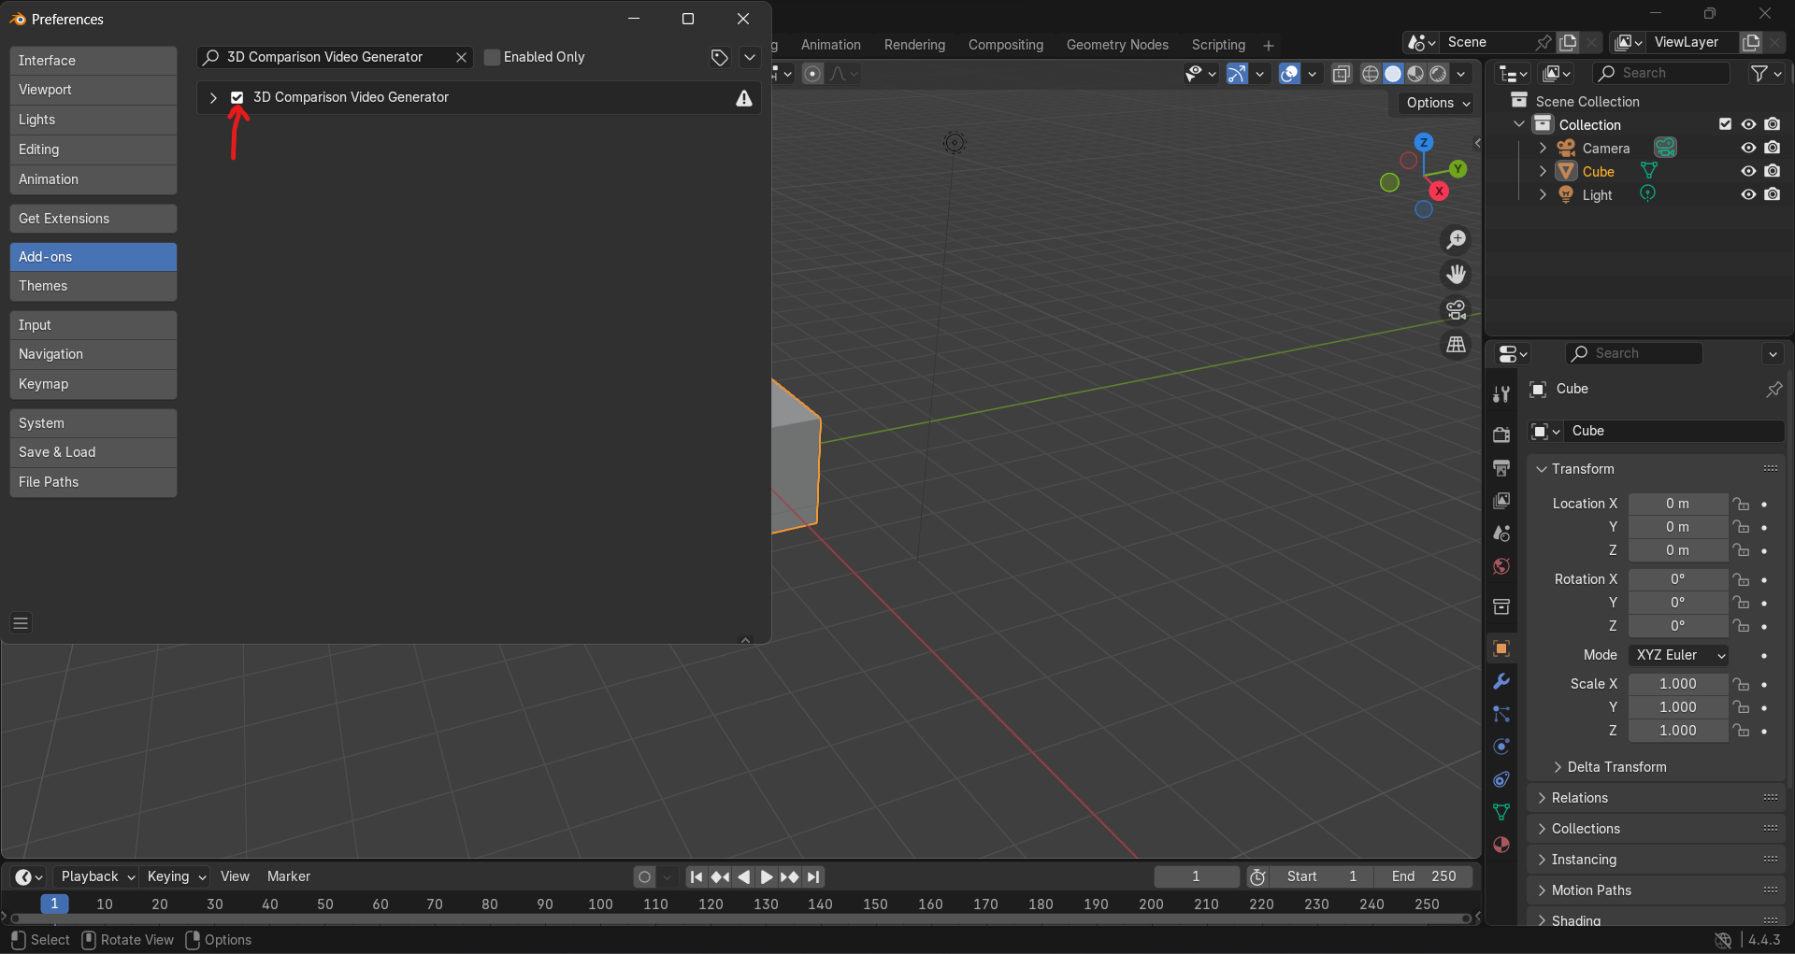
Task: Open the Playback menu in timeline
Action: tap(97, 876)
